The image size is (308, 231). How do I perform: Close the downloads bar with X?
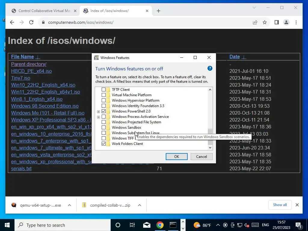pyautogui.click(x=297, y=205)
